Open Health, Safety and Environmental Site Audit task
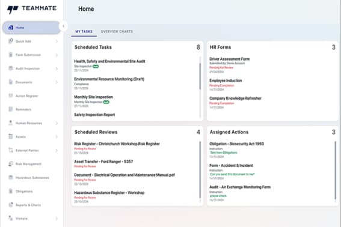 (x=109, y=61)
